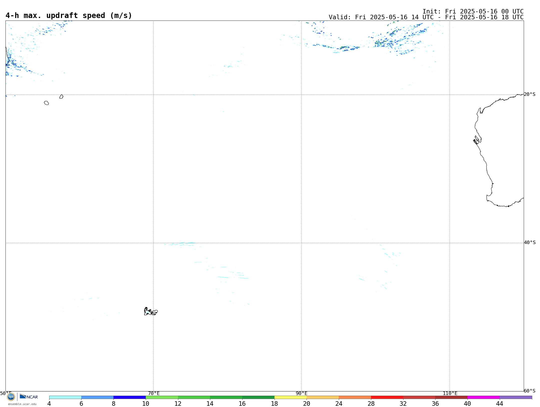Click the colorbar tick label '16'
The image size is (540, 407).
pyautogui.click(x=242, y=404)
